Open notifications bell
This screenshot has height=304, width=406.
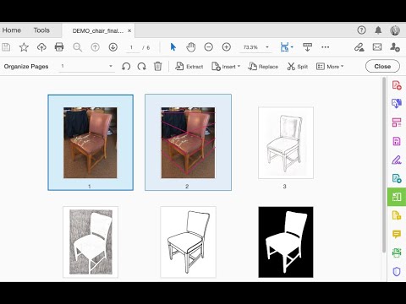click(378, 30)
